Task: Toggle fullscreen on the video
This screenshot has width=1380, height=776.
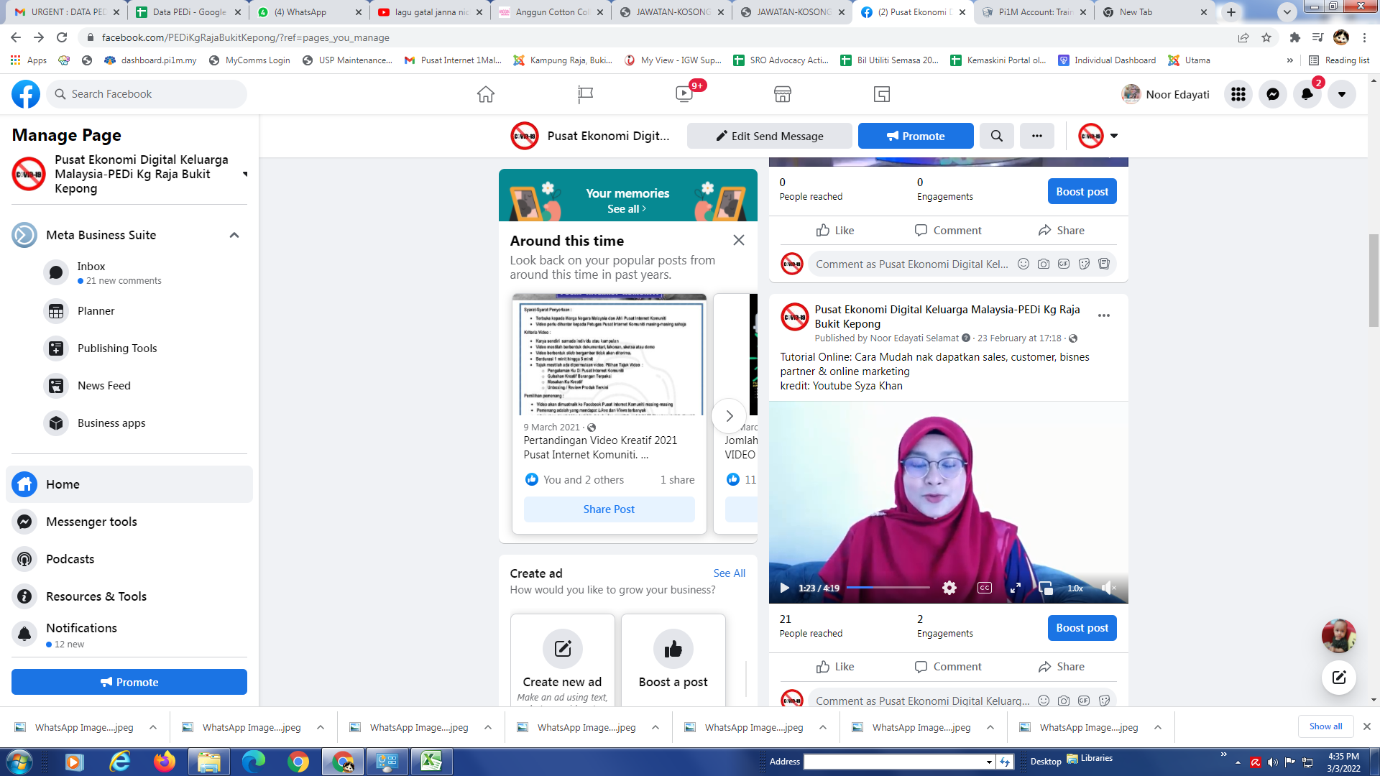Action: 1015,588
